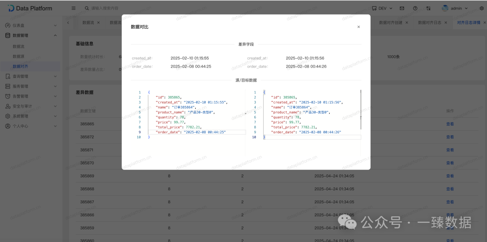
Task: Click the "name": "订单385864" line in source JSON
Action: [176, 107]
